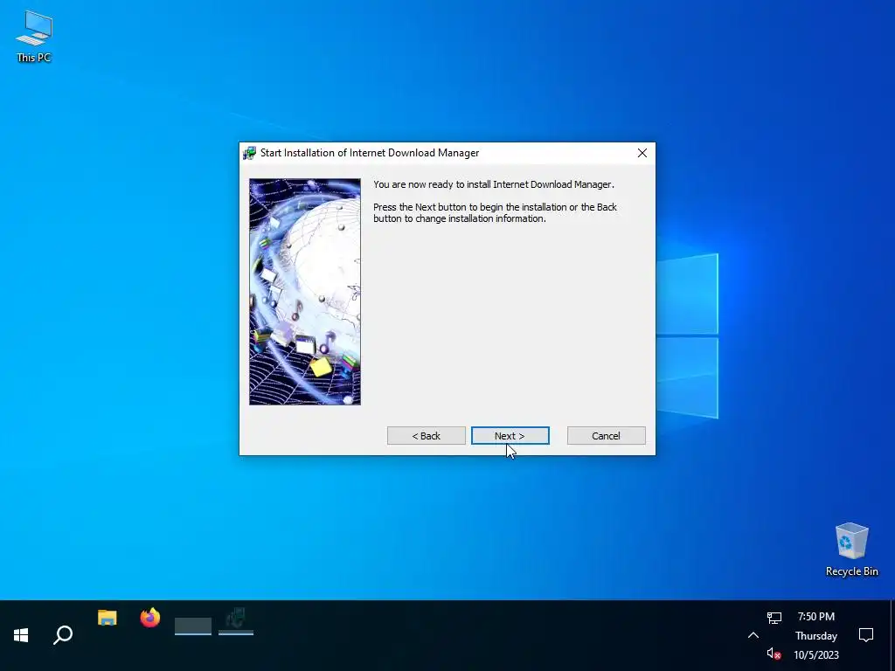Click the globe artwork in the installer
Viewport: 895px width, 671px height.
(x=305, y=292)
